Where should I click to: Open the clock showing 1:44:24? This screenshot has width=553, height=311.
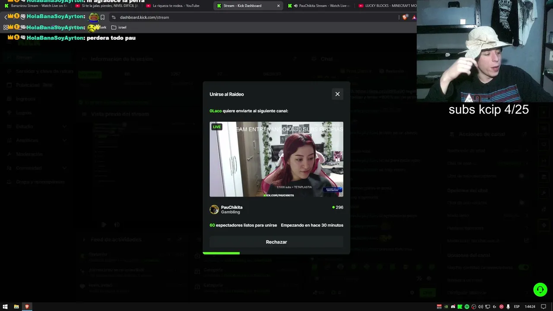(530, 307)
